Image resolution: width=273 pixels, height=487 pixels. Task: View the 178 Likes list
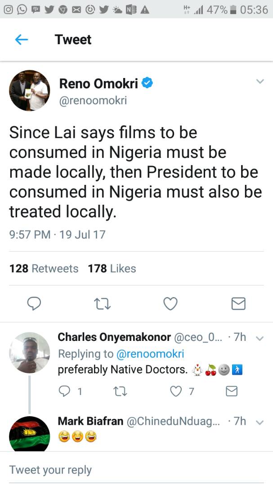(112, 269)
